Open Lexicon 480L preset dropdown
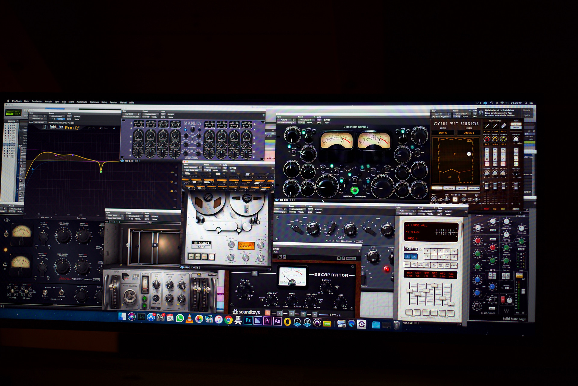This screenshot has height=386, width=578. click(x=426, y=211)
